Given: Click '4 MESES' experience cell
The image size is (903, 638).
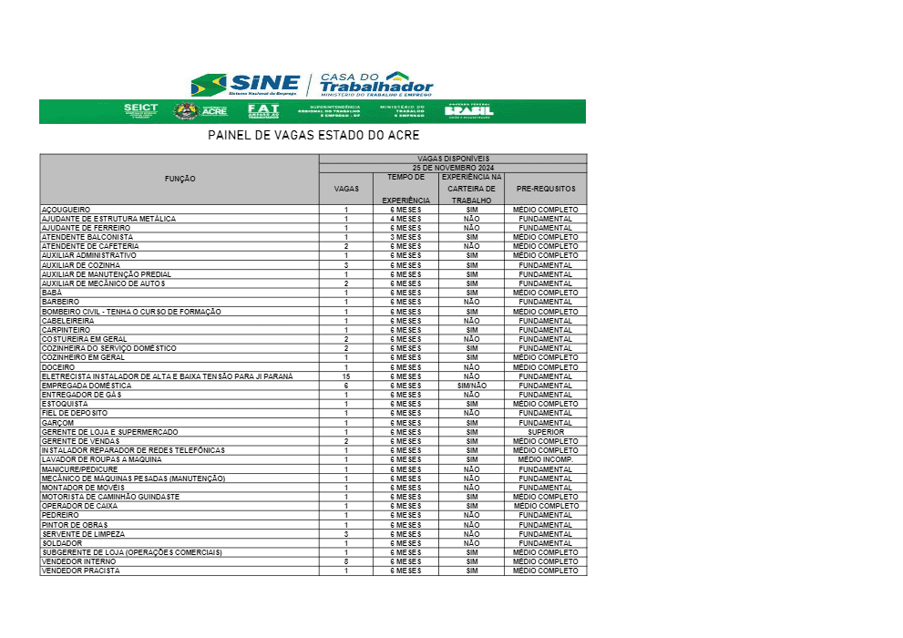Looking at the screenshot, I should [x=406, y=219].
